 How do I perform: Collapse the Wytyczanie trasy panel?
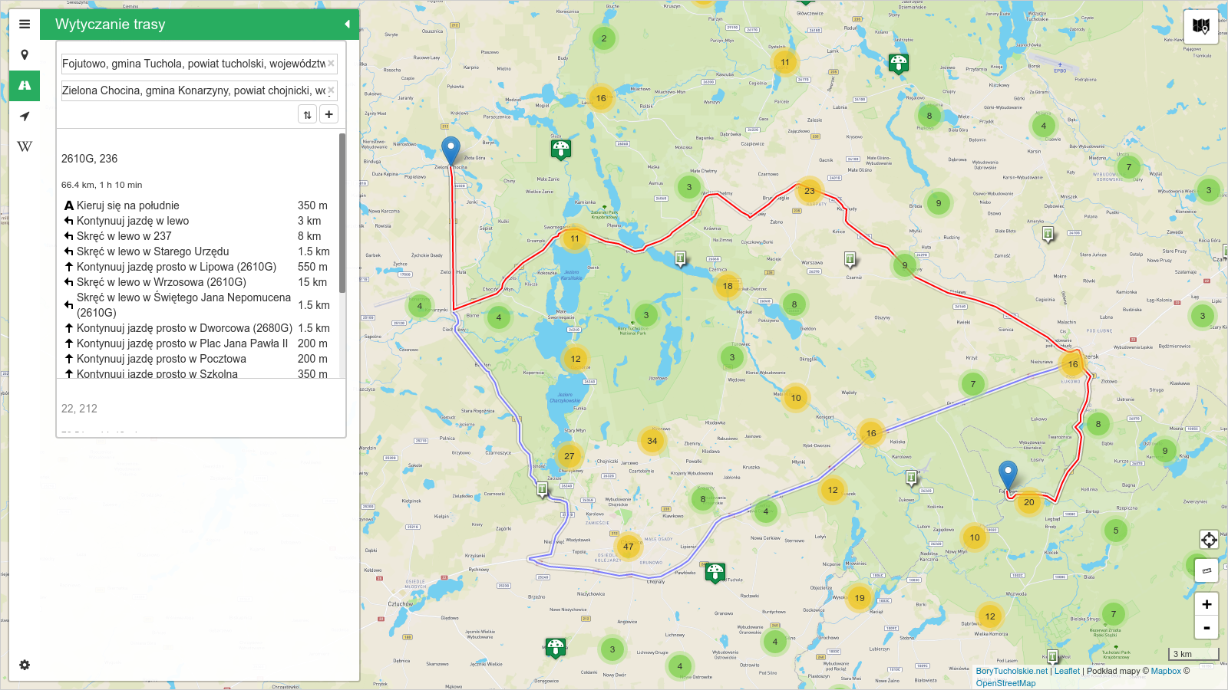[347, 25]
